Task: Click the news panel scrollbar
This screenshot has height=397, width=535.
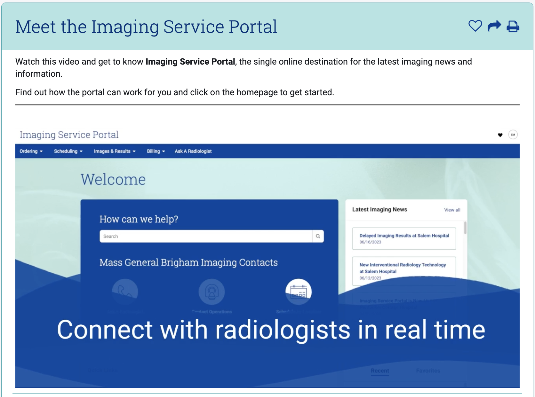Action: pos(465,228)
